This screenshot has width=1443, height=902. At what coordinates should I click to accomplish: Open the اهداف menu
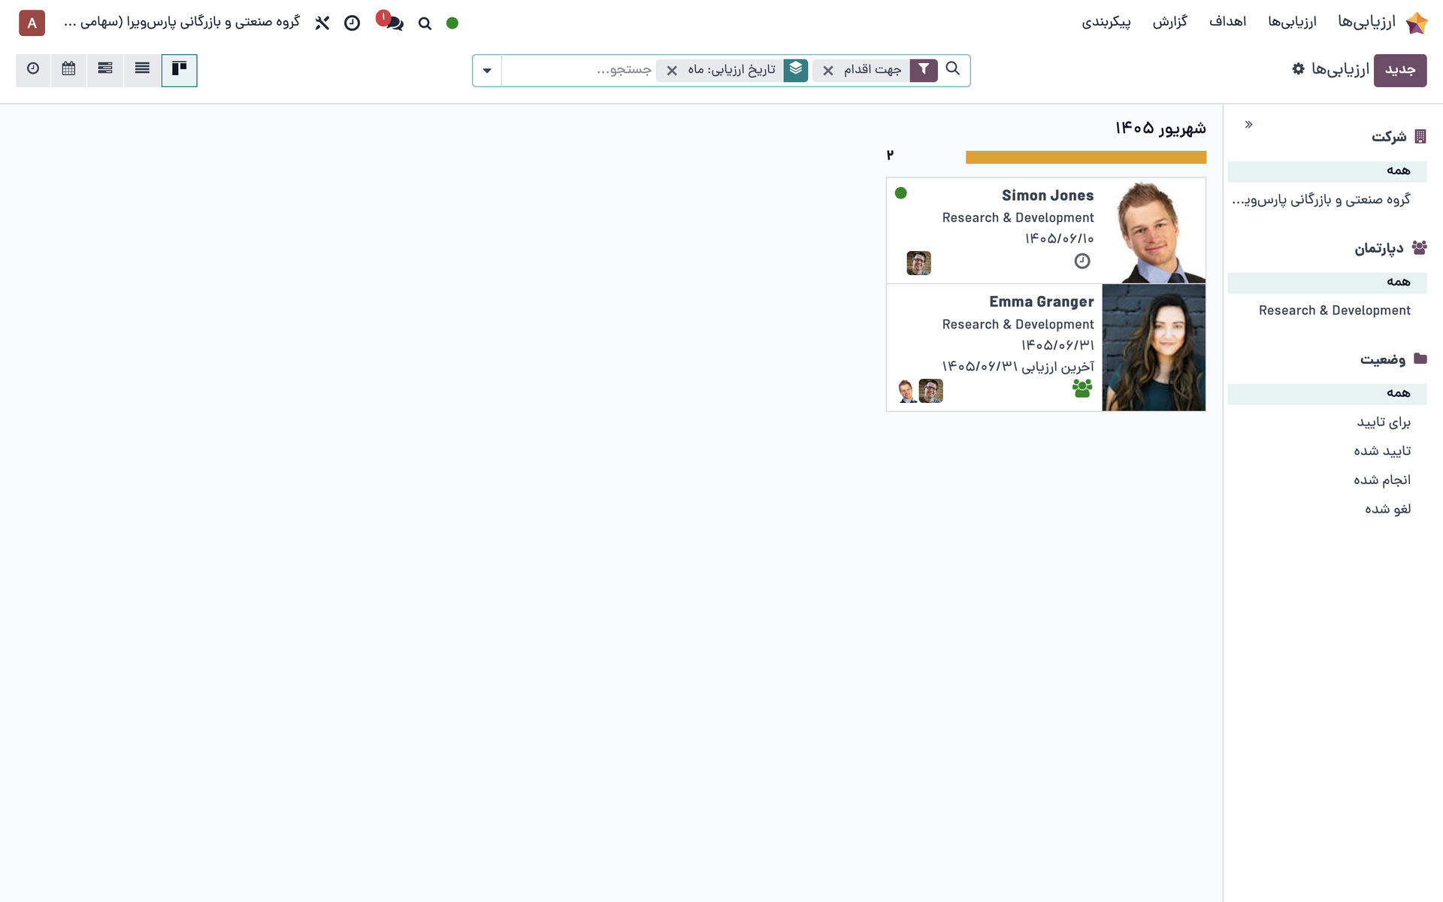[x=1227, y=22]
